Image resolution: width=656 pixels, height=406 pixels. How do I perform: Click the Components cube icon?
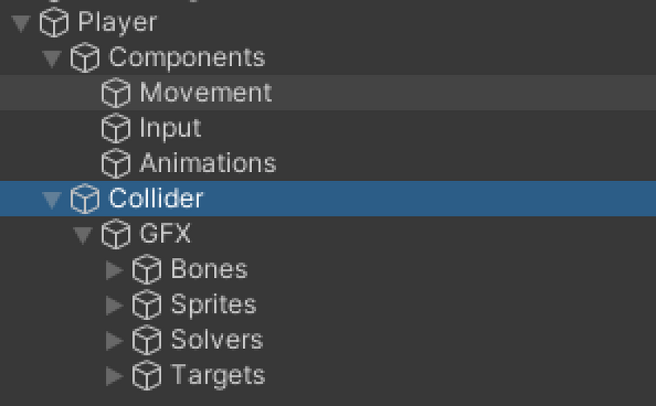84,58
